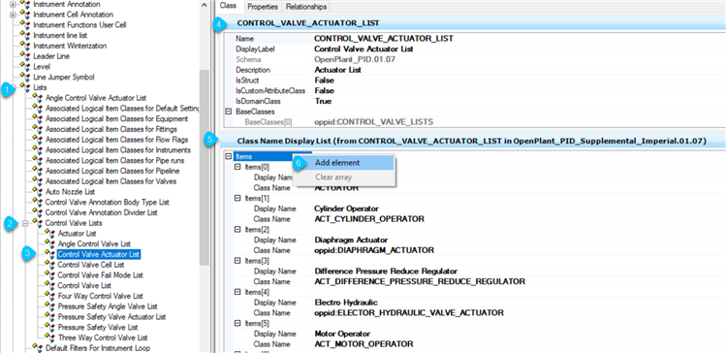726x353 pixels.
Task: Click the Control Valve Actuator List icon
Action: tap(50, 254)
